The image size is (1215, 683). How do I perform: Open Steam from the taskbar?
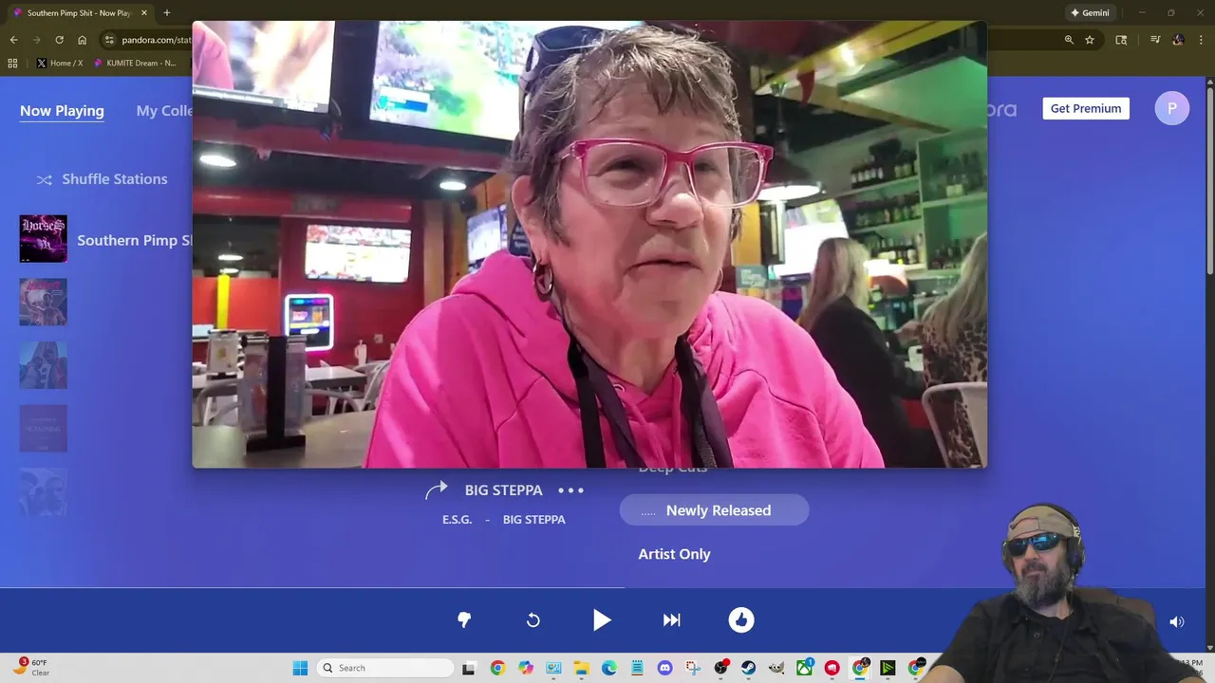tap(748, 668)
